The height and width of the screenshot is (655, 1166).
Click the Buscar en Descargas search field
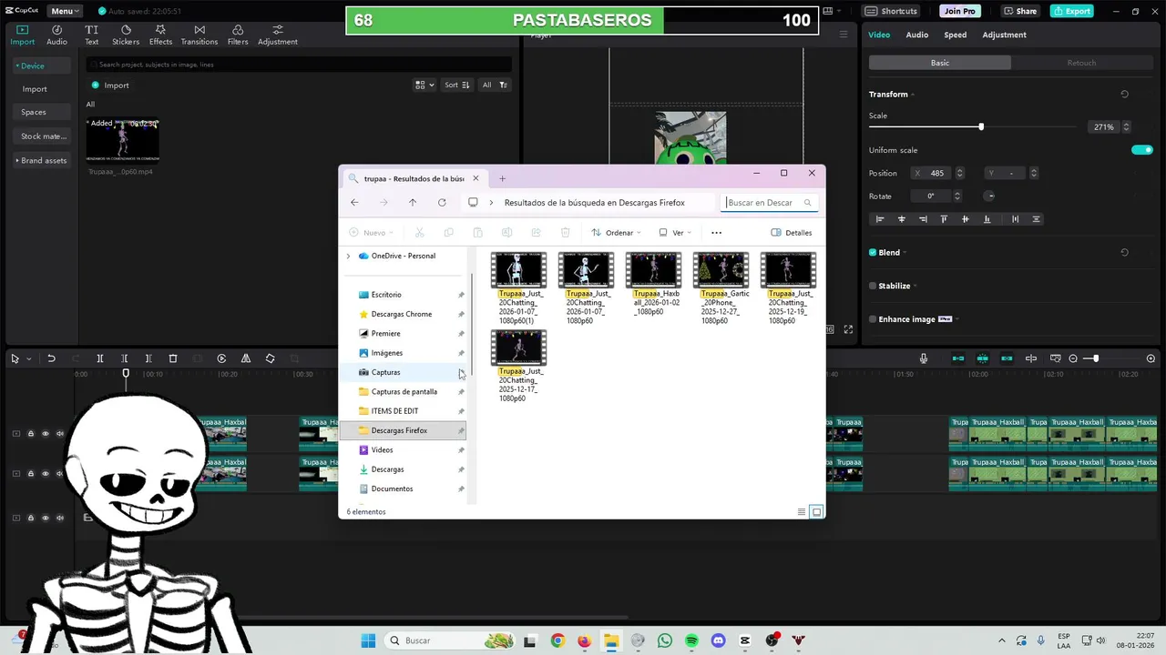[x=769, y=203]
